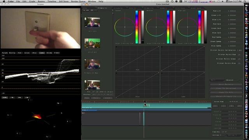Click the Shadow color wheel center point
249x140 pixels.
[125, 27]
